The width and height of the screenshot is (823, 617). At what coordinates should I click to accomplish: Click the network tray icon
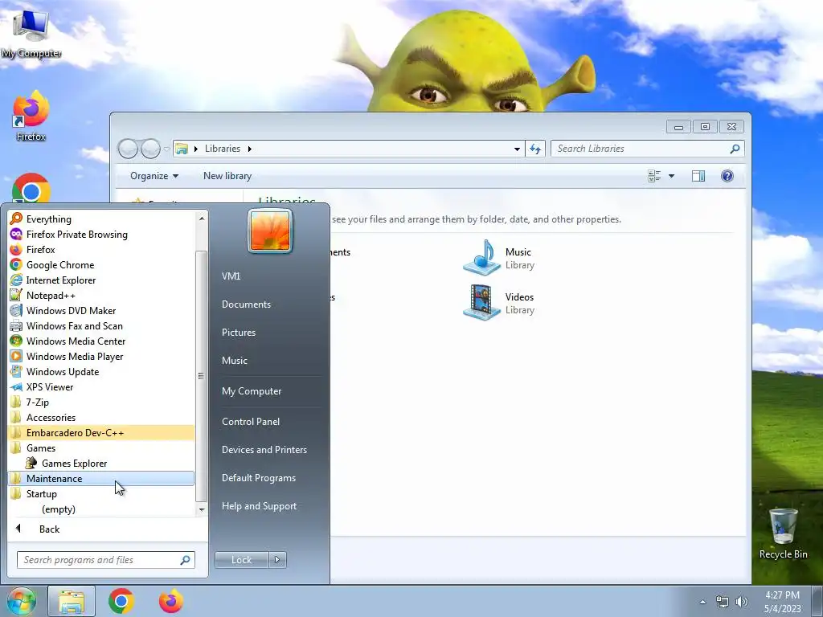(723, 602)
